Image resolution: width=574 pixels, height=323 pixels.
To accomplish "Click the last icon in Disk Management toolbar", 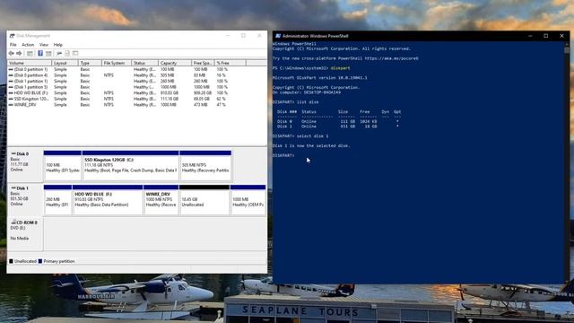I will [x=75, y=54].
